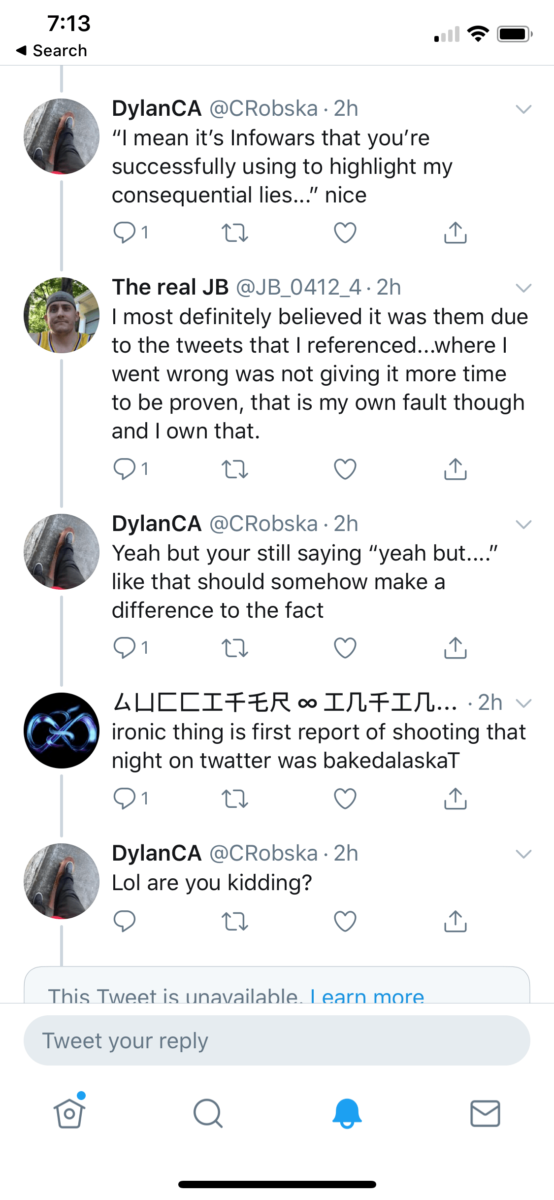Like DylanCA's "Yeah but your still saying" tweet
The image size is (554, 1200).
[x=345, y=648]
